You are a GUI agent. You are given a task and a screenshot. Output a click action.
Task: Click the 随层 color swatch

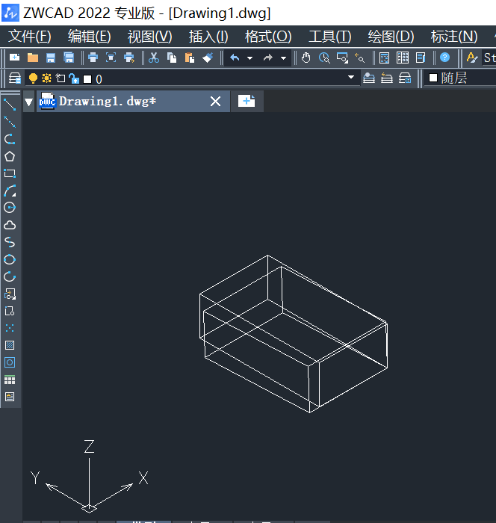[433, 78]
